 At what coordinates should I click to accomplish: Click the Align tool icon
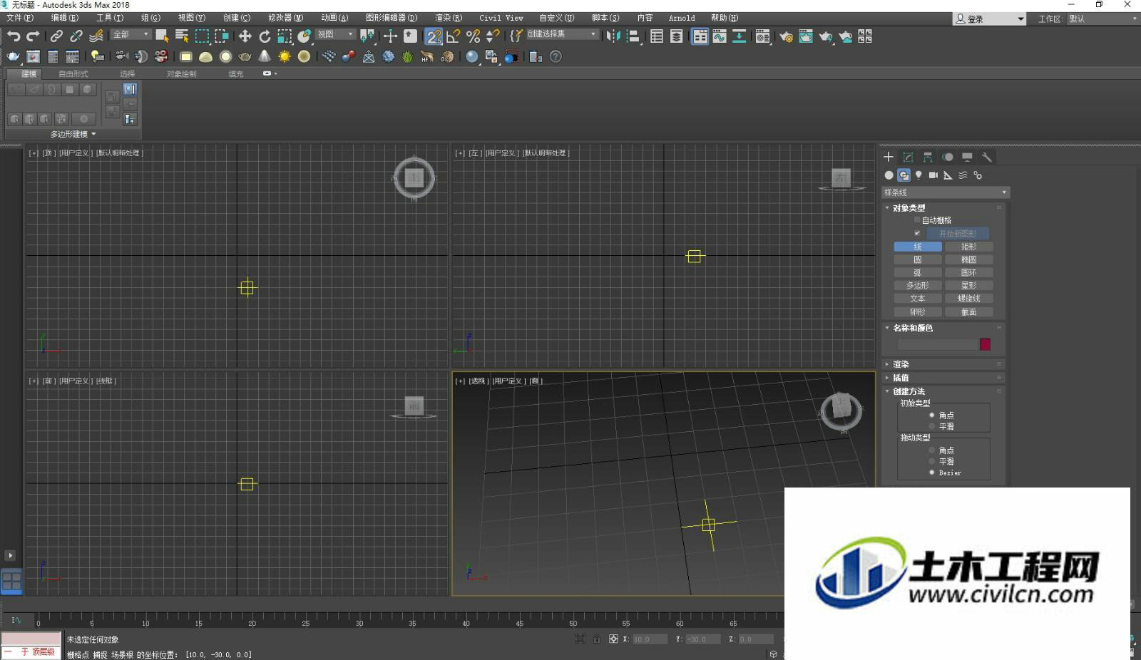click(x=633, y=36)
